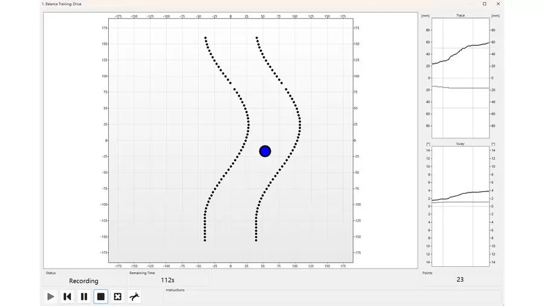Click the boxed X icon button
This screenshot has height=306, width=544.
[118, 296]
